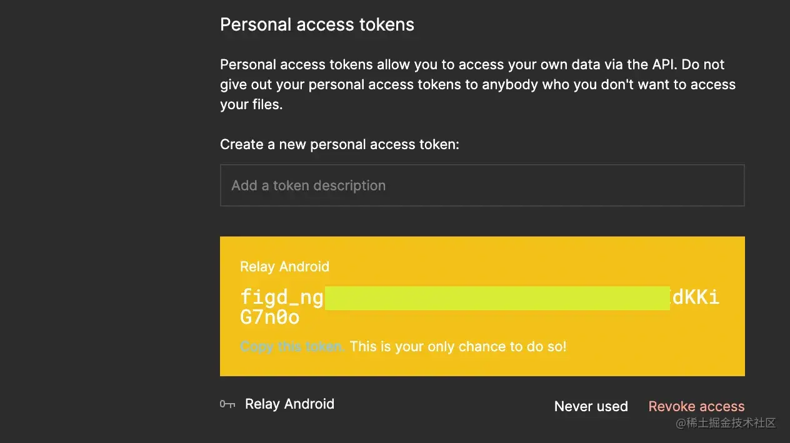Revoke access for the Relay Android token
790x443 pixels.
coord(696,406)
